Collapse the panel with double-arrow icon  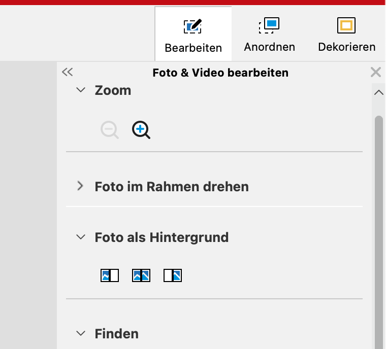pos(67,72)
